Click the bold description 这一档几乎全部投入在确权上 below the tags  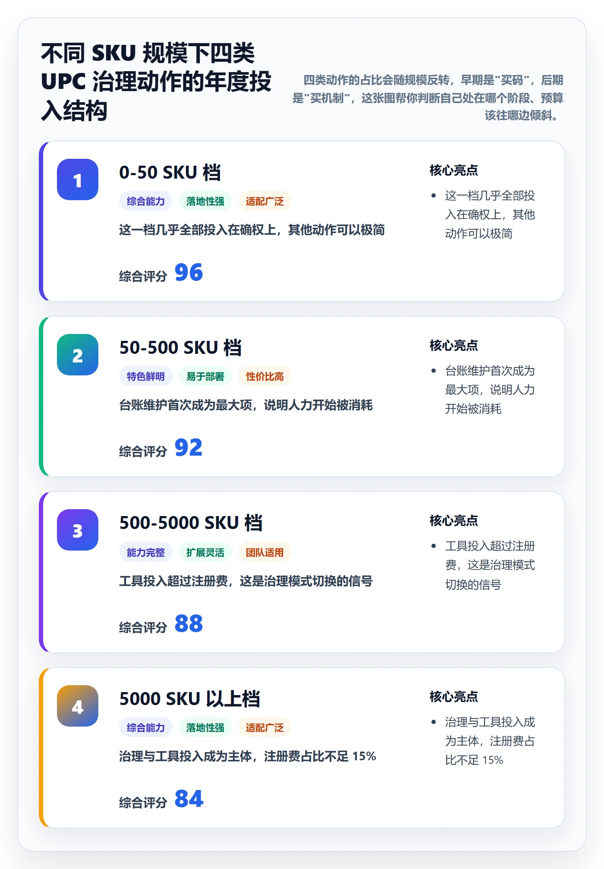click(x=252, y=230)
